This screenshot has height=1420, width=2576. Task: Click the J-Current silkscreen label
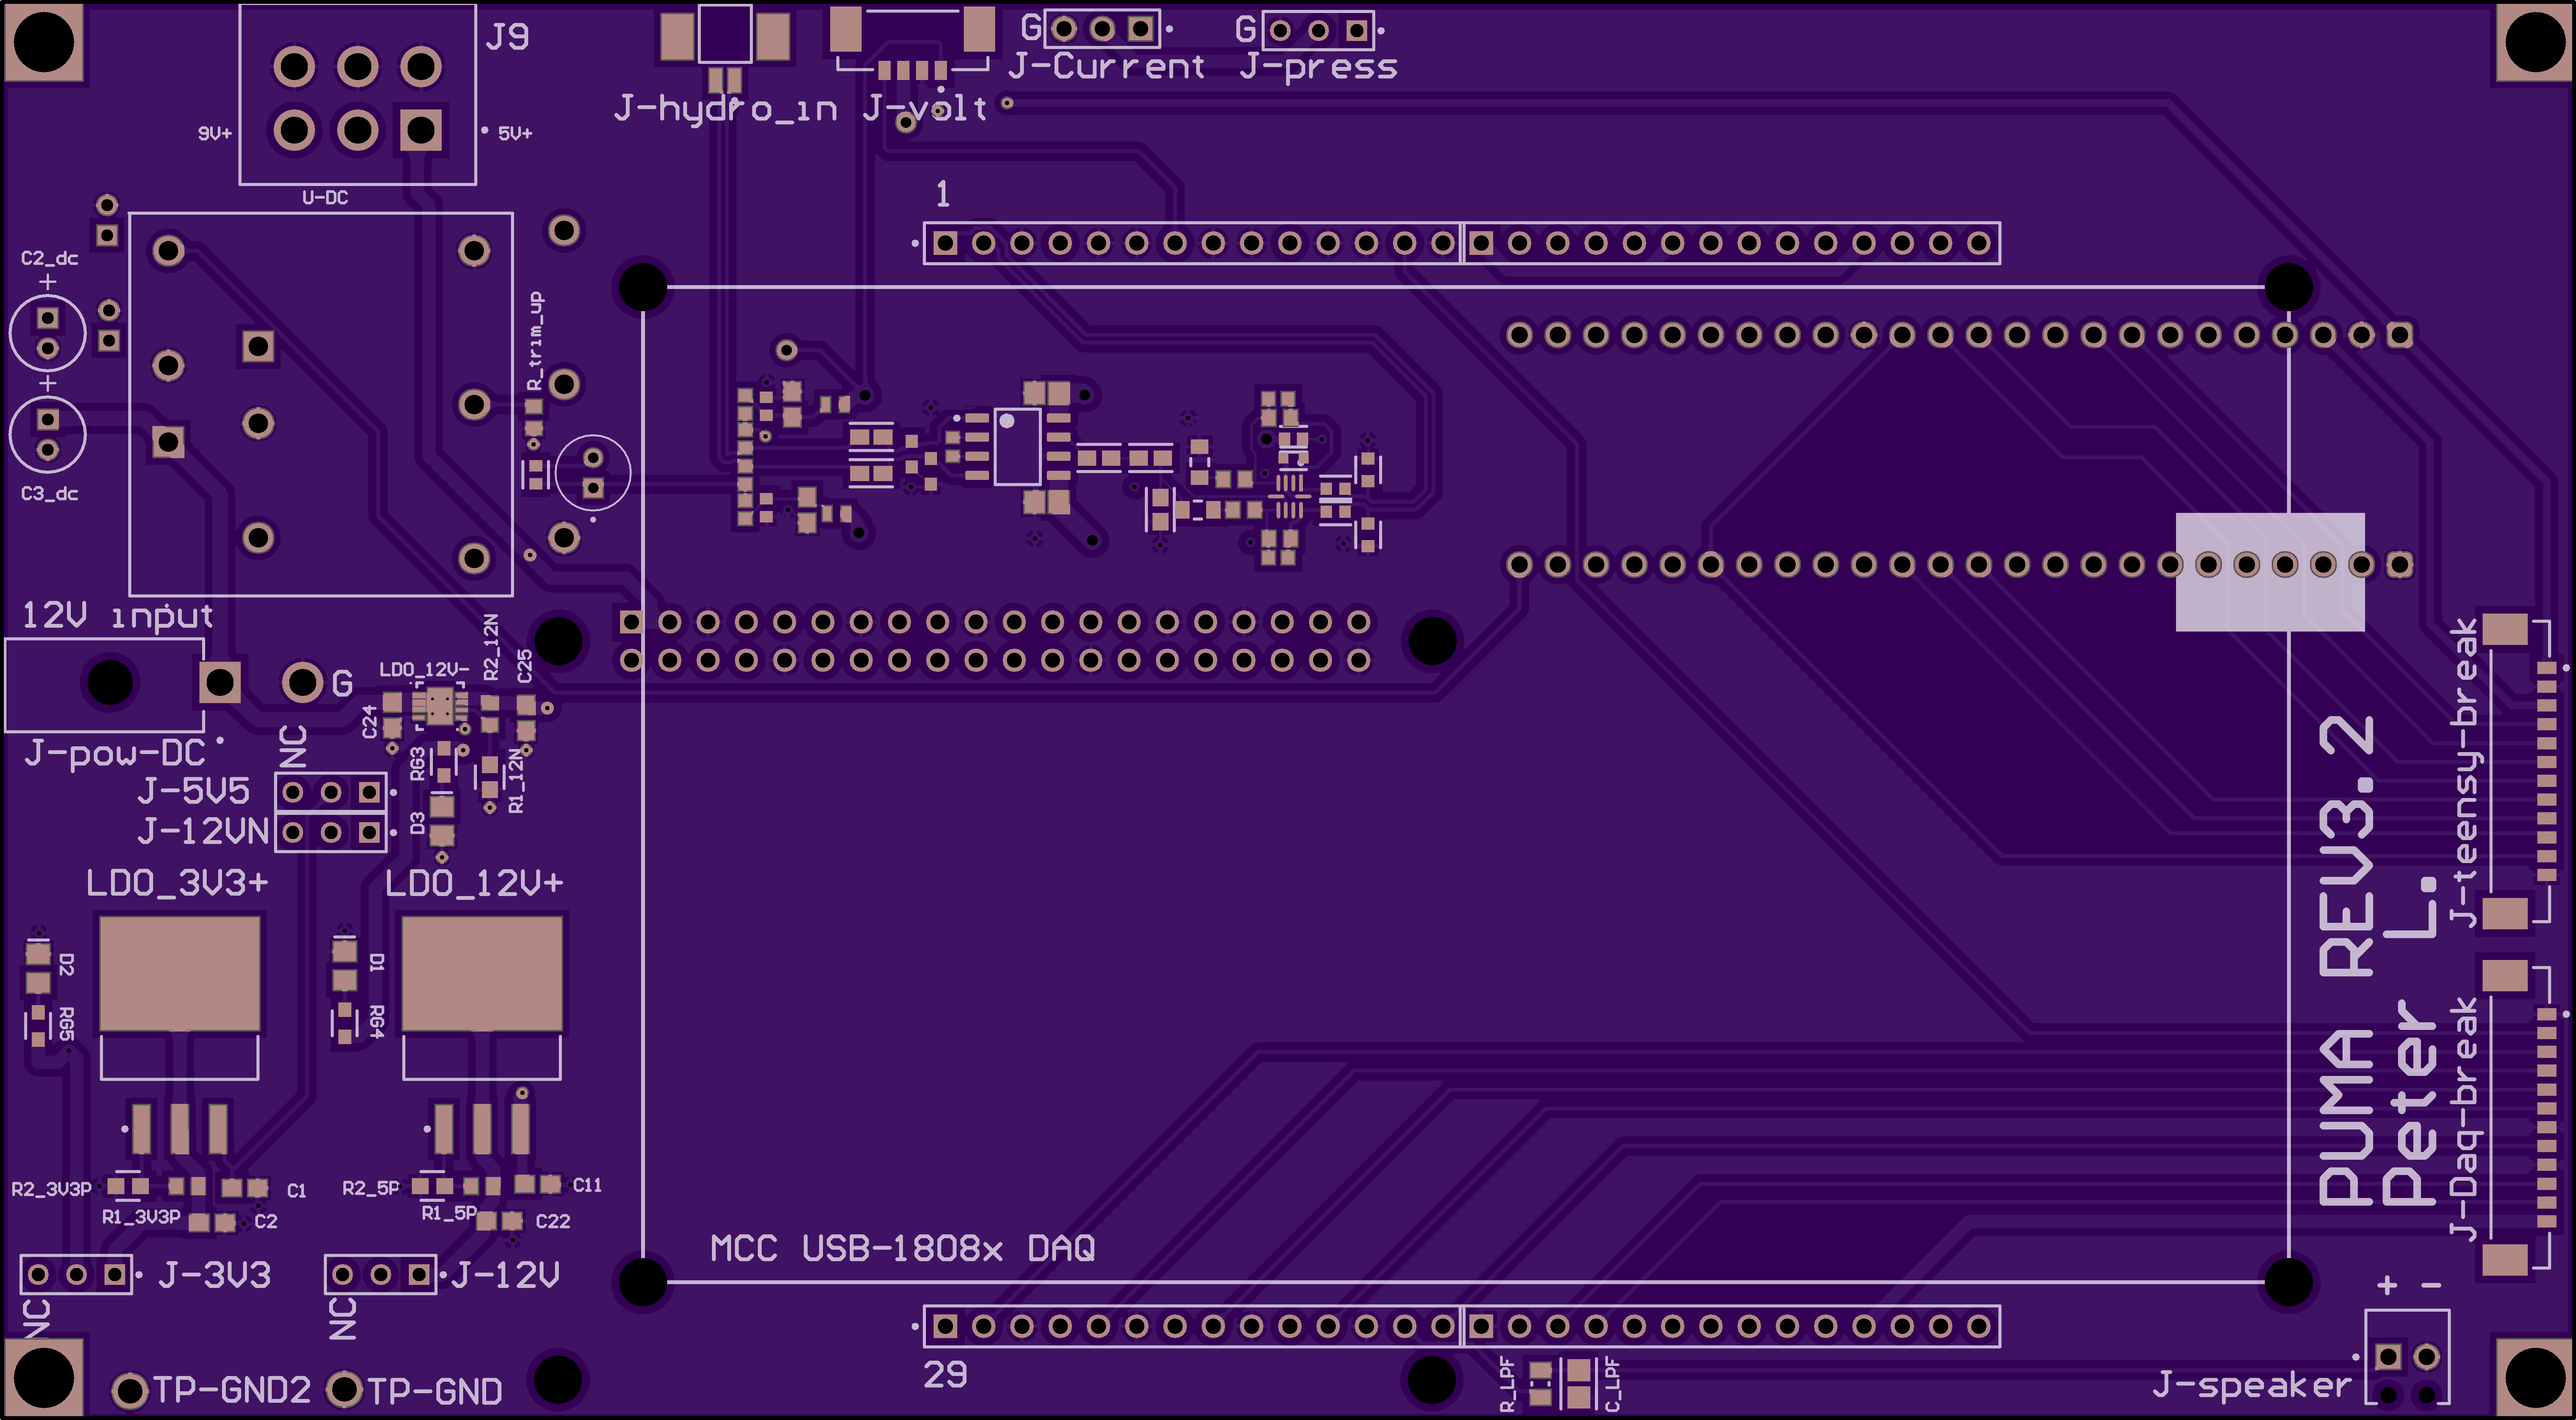pyautogui.click(x=1106, y=67)
